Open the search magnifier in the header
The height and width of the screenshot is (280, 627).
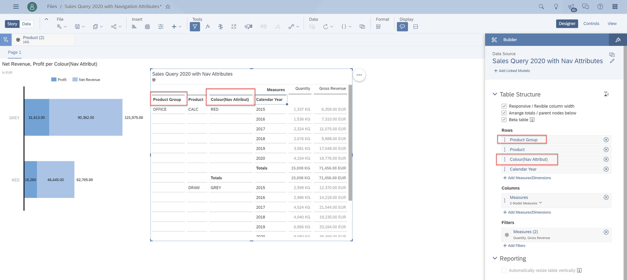[x=541, y=6]
